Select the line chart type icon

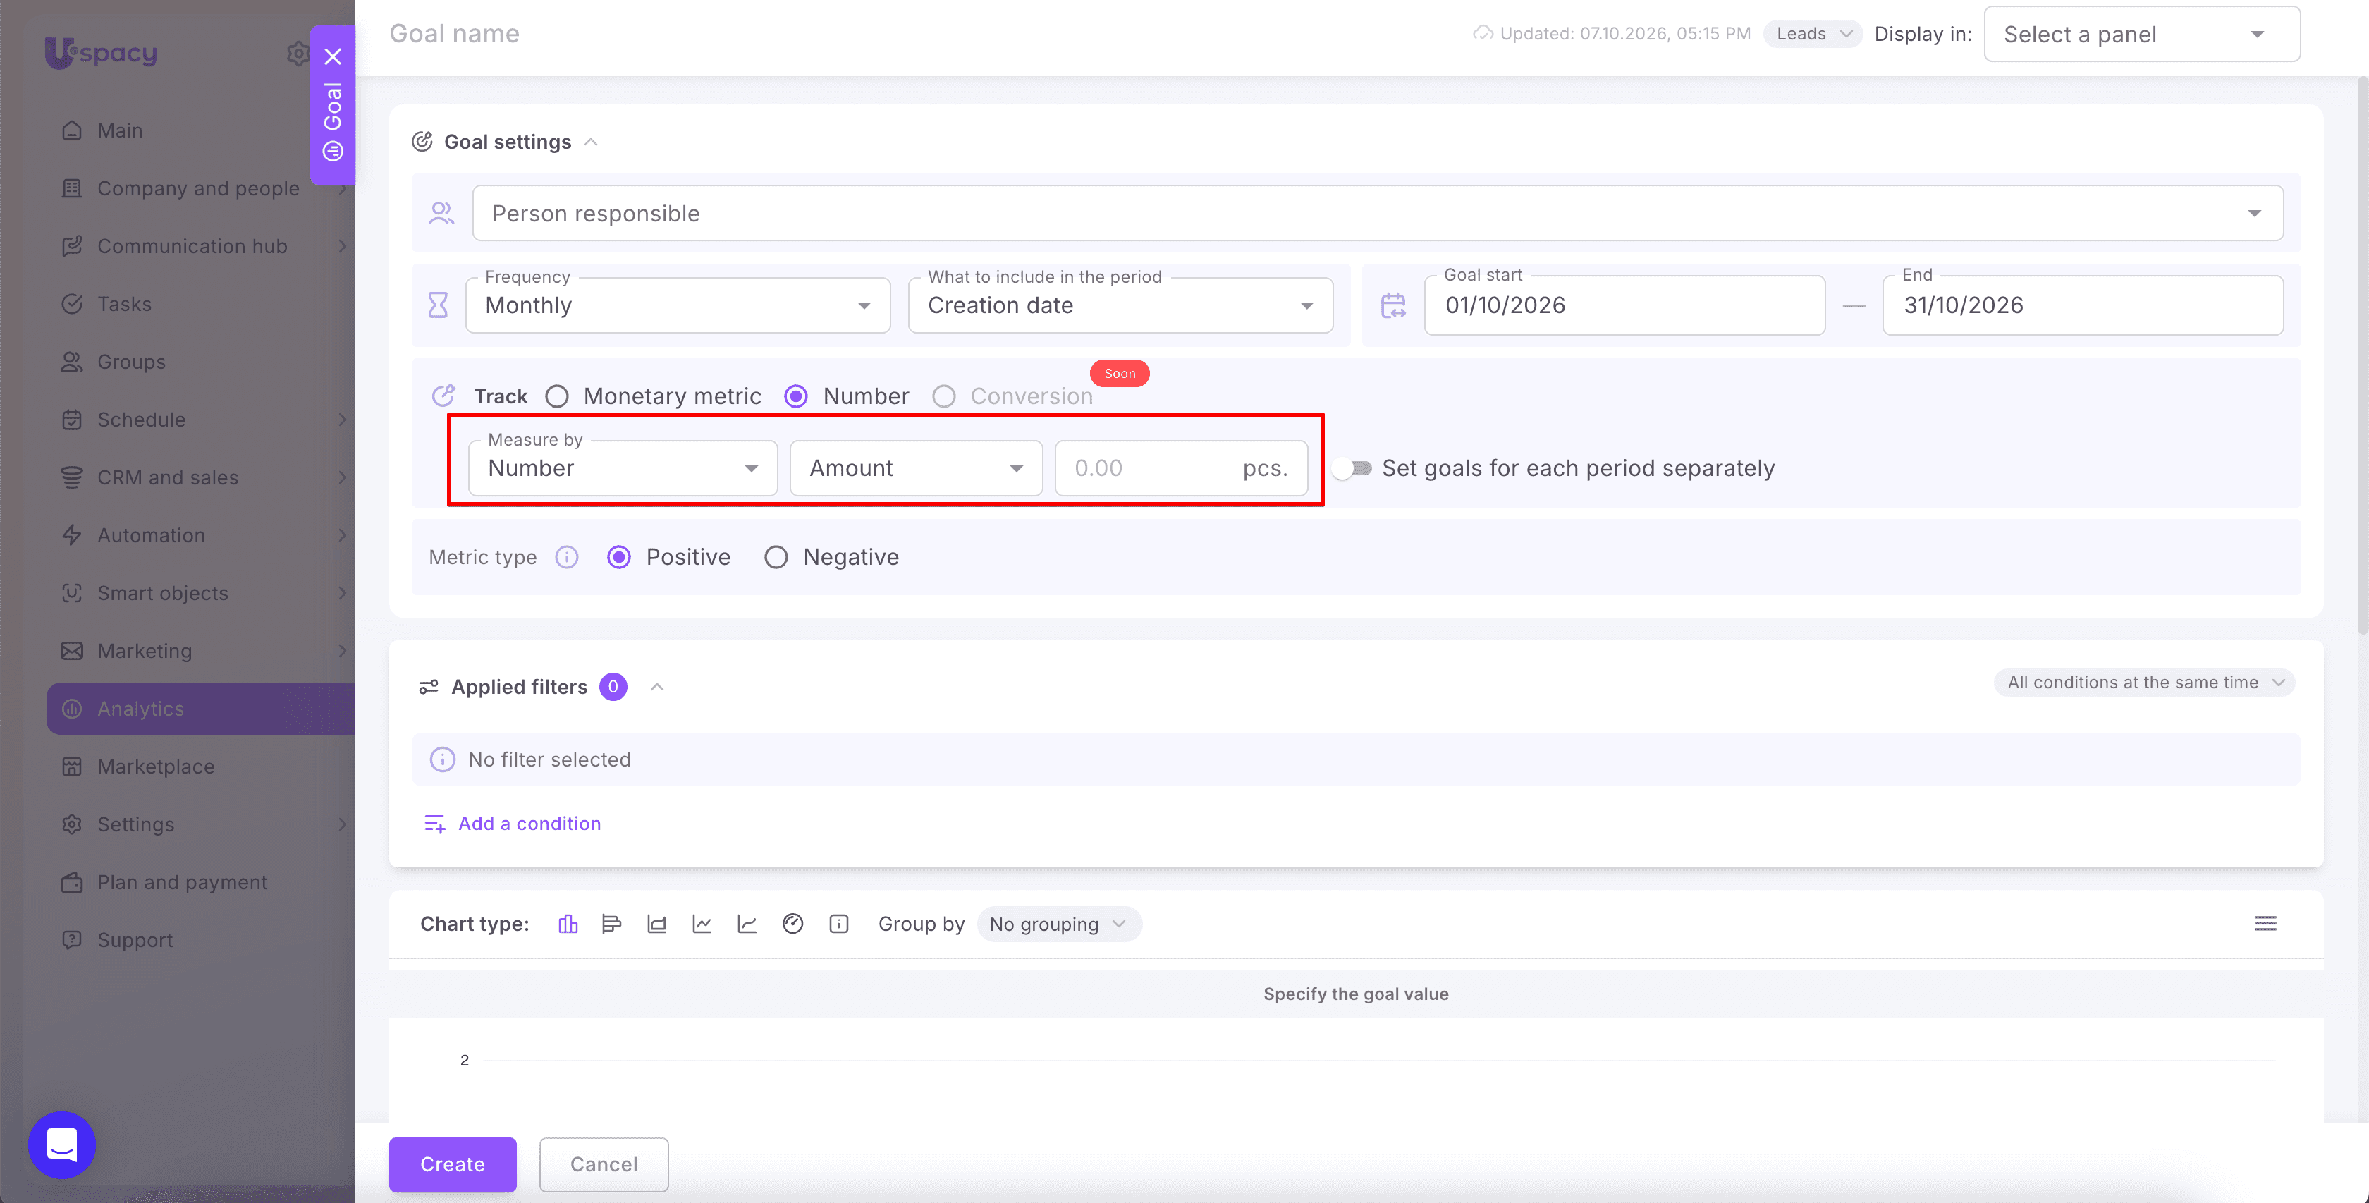(702, 923)
